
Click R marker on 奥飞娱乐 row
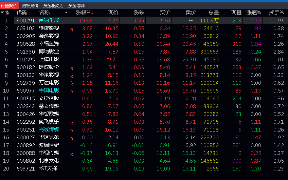(72, 123)
